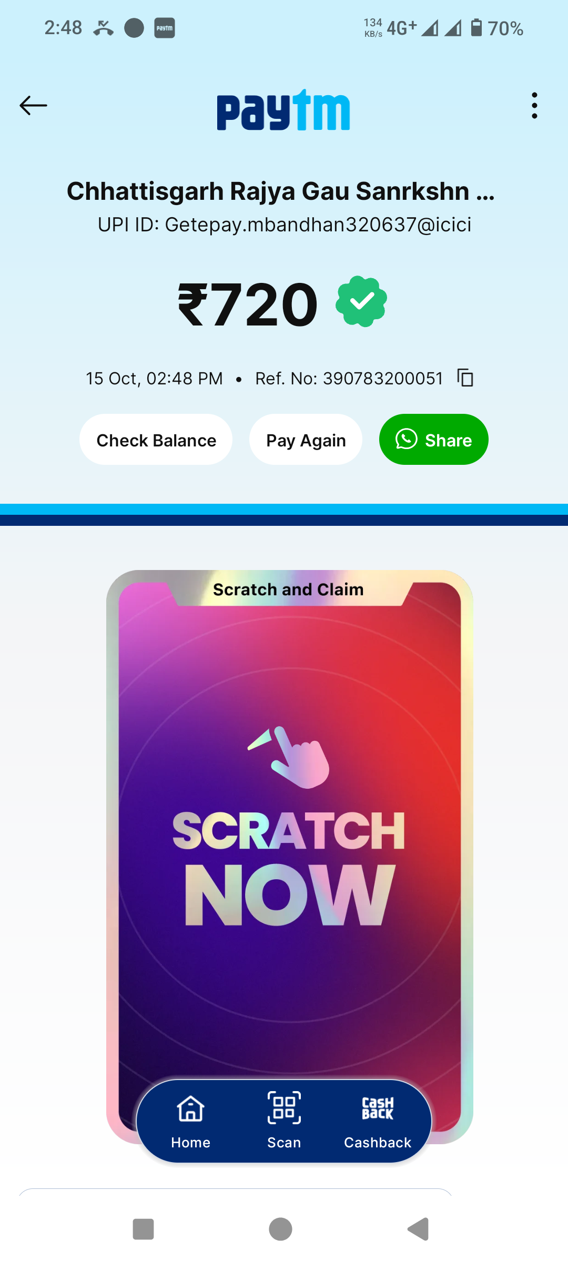This screenshot has height=1262, width=568.
Task: Copy the reference number with copy icon
Action: click(465, 378)
